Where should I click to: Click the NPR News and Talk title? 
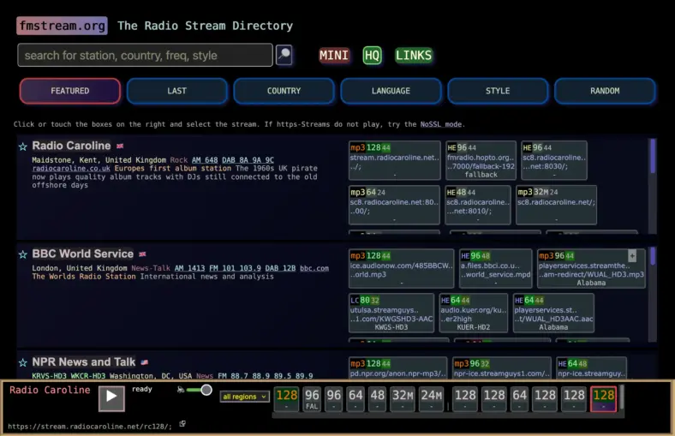coord(83,362)
